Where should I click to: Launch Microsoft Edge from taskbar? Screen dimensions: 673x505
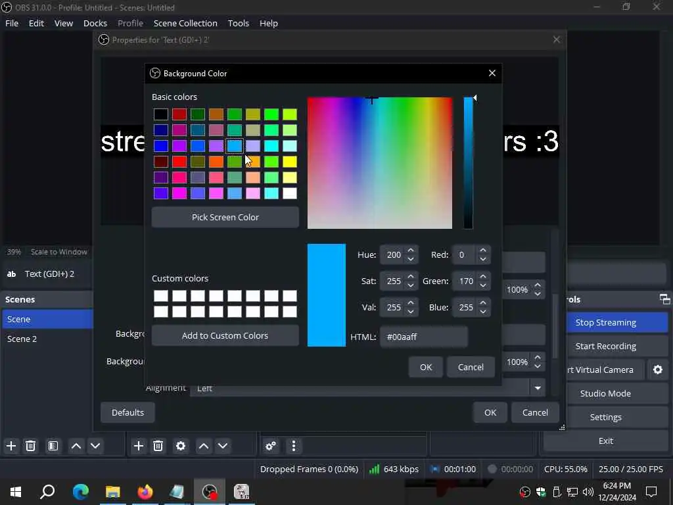click(80, 491)
